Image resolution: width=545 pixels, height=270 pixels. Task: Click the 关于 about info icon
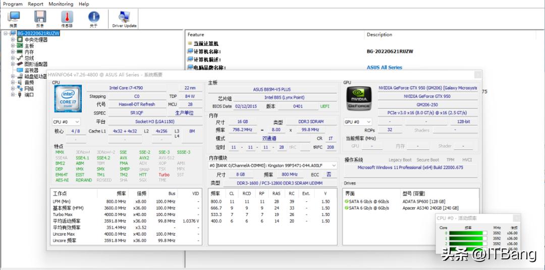(x=94, y=17)
